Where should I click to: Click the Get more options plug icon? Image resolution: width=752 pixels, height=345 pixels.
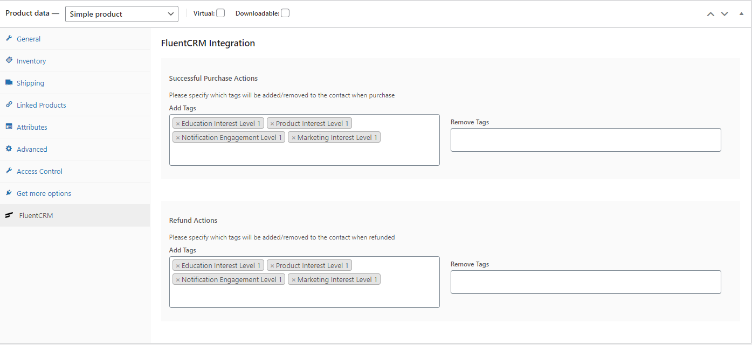9,193
